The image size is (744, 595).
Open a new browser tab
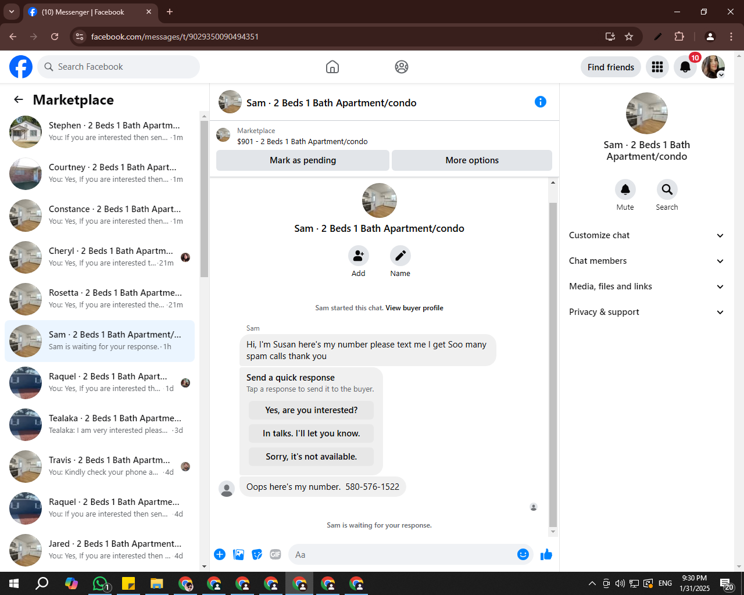tap(170, 12)
